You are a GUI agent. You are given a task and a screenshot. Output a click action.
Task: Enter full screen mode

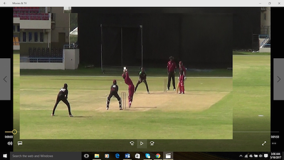[x=264, y=143]
